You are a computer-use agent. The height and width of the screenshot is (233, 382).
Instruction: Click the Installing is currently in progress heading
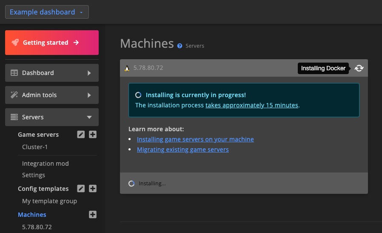click(x=196, y=95)
